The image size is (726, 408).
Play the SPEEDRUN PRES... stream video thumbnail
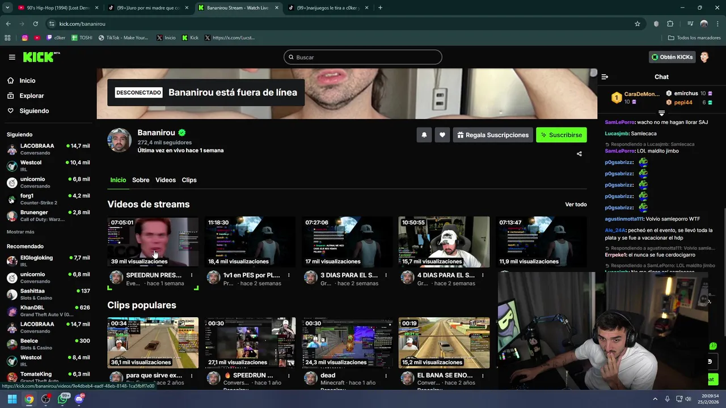click(x=153, y=241)
